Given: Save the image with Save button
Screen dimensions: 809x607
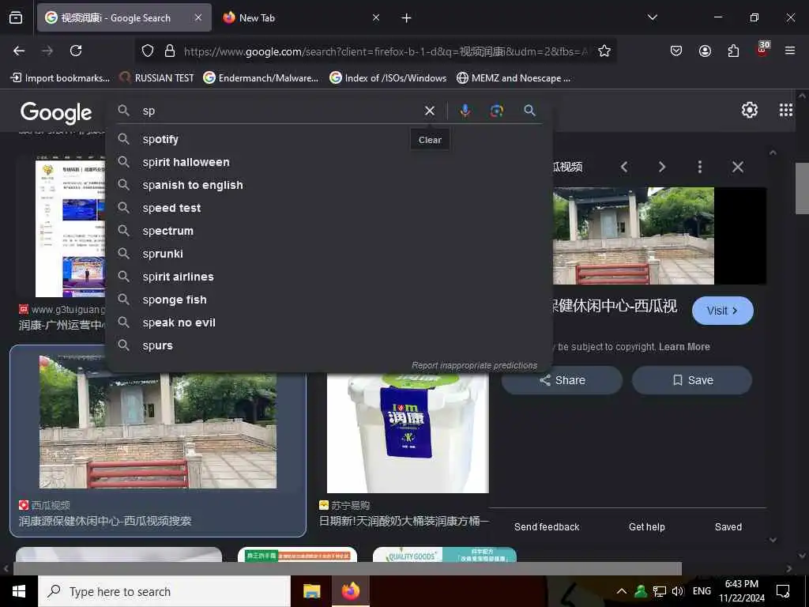Looking at the screenshot, I should click(692, 380).
